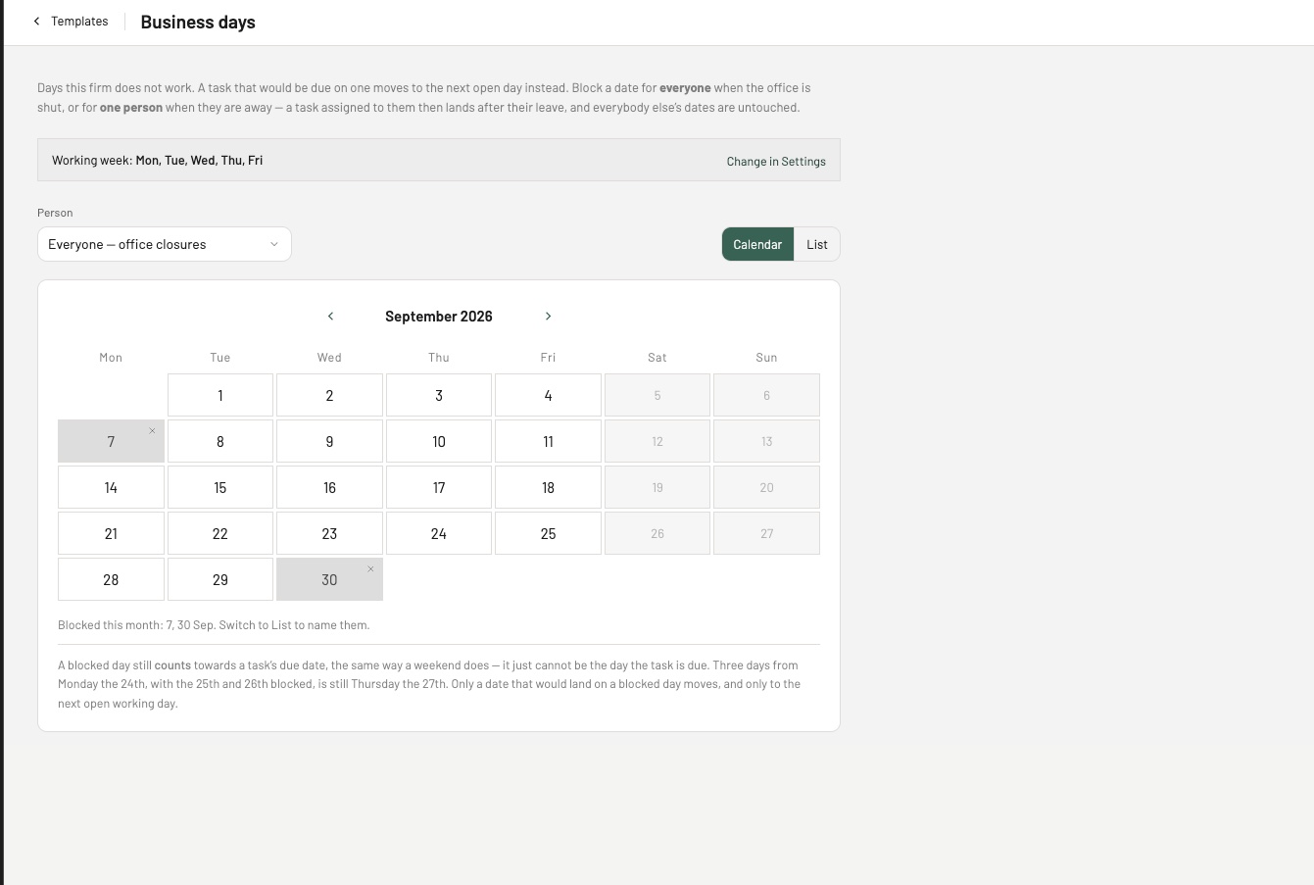Block Tuesday 1 September
The width and height of the screenshot is (1314, 885).
click(x=220, y=395)
